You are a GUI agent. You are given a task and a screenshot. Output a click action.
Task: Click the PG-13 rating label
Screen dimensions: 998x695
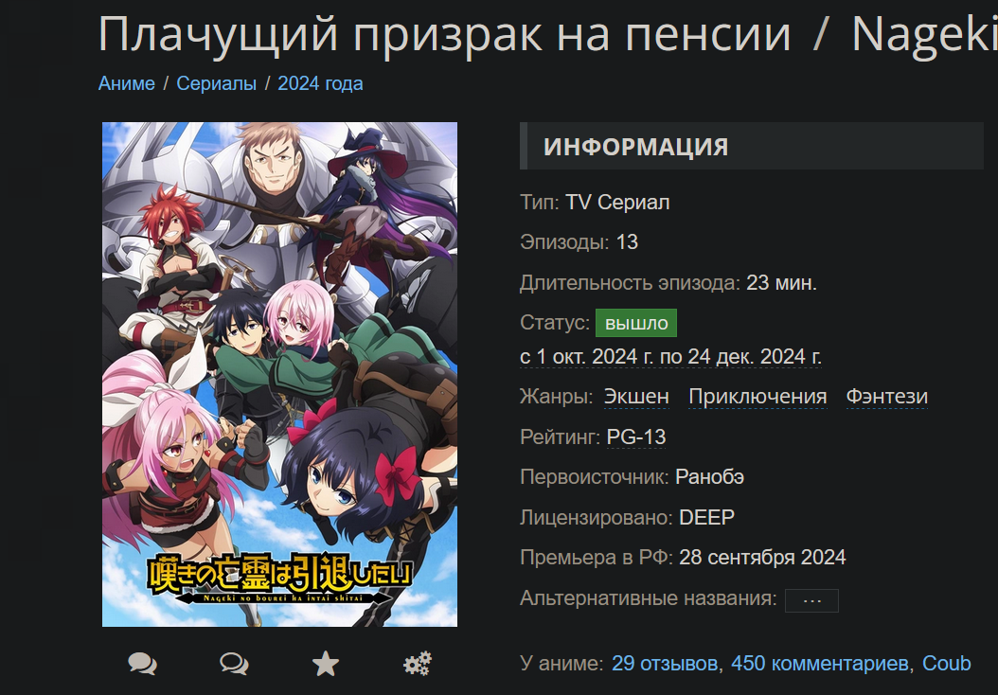[x=636, y=437]
